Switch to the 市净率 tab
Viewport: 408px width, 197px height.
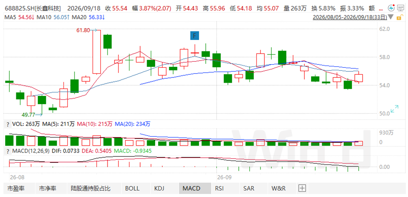[48, 188]
